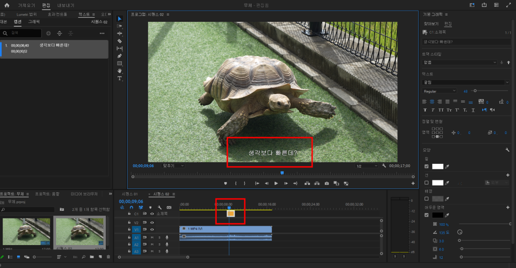The height and width of the screenshot is (268, 516).
Task: Hide the V2 track output eye
Action: tap(152, 223)
